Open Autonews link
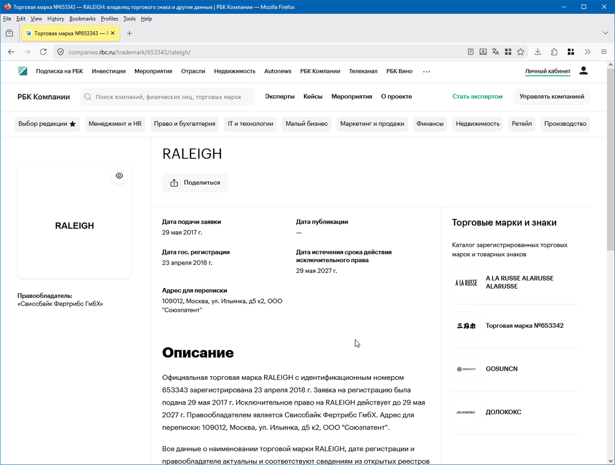This screenshot has height=465, width=615. click(278, 71)
